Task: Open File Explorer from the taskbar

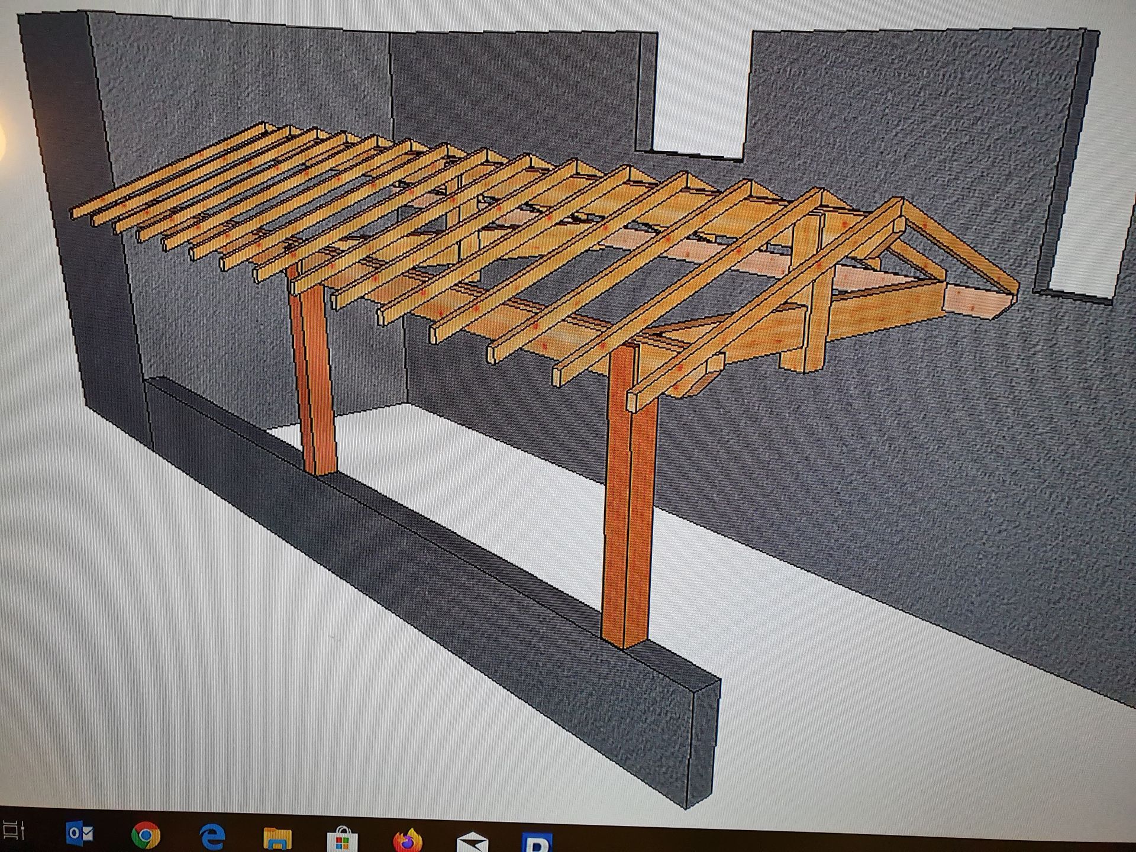Action: (x=277, y=839)
